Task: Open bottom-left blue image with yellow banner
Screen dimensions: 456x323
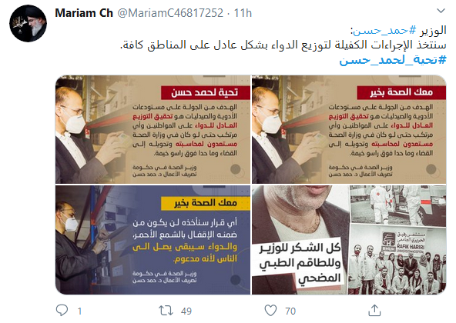Action: coord(153,240)
